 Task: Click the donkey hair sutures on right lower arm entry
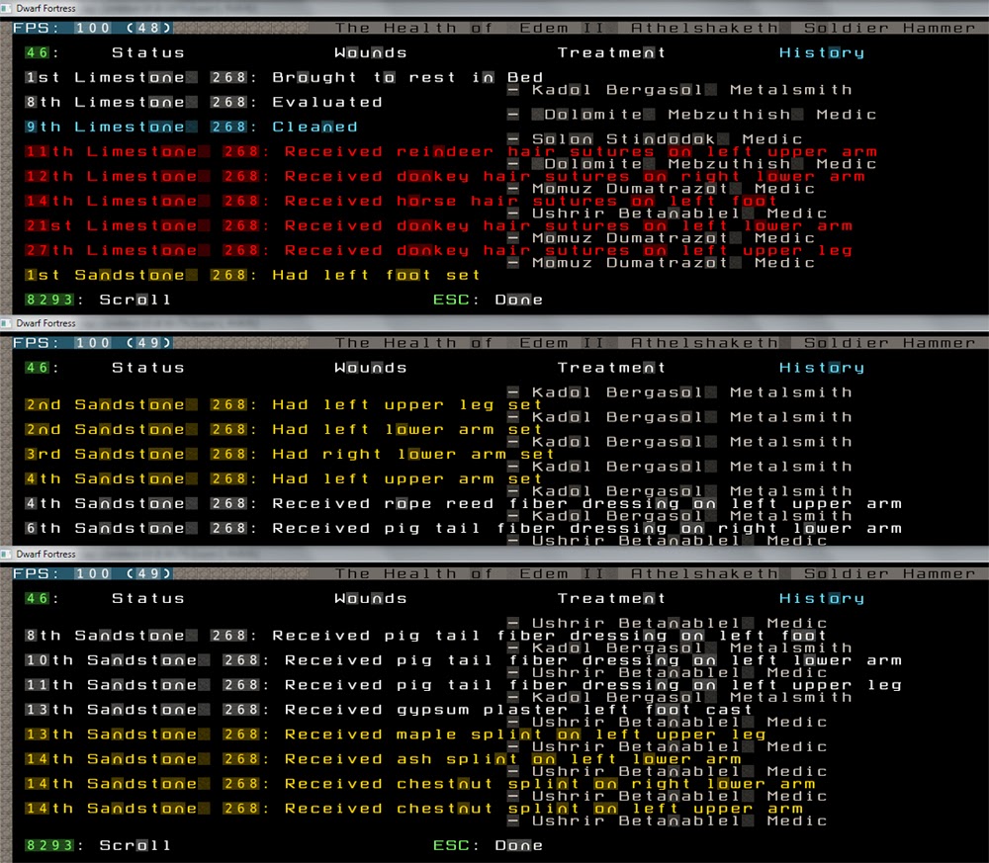point(445,177)
